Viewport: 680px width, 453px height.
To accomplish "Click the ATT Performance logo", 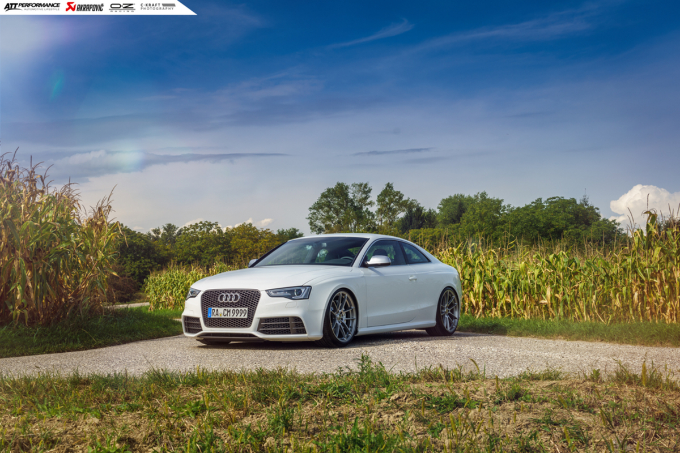I will 32,7.
